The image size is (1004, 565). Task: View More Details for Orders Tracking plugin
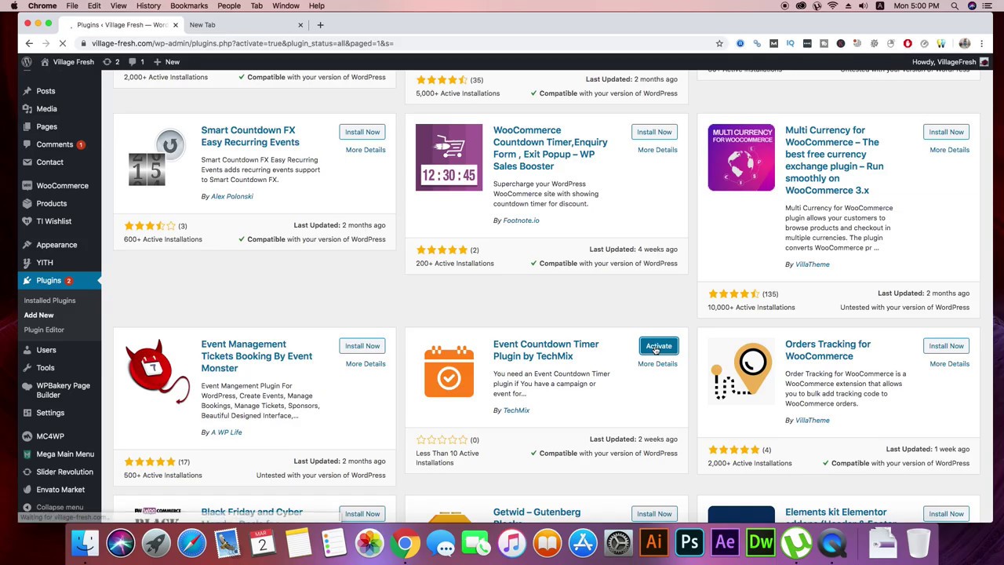click(949, 364)
